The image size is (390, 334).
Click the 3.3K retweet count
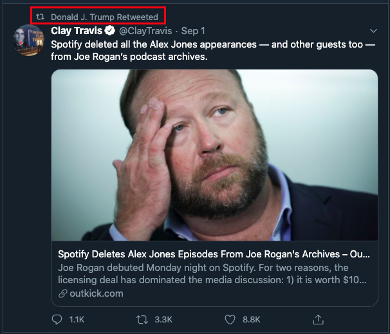(x=164, y=319)
